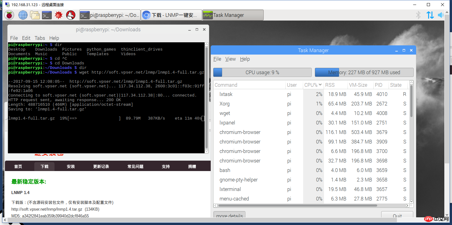
Task: Open the Task Manager File menu
Action: pyautogui.click(x=217, y=59)
